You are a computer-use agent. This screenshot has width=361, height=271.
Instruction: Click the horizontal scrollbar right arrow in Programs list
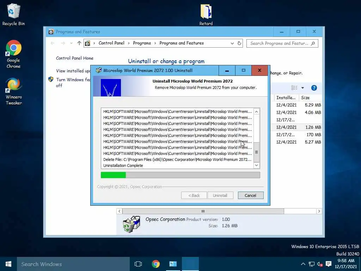[319, 211]
